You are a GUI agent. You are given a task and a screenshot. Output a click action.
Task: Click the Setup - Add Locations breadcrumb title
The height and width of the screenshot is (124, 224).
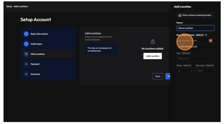point(17,7)
